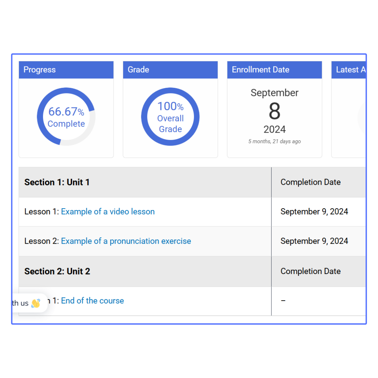Click the "Lesson 2:" row label
This screenshot has height=378, width=378.
pos(42,241)
